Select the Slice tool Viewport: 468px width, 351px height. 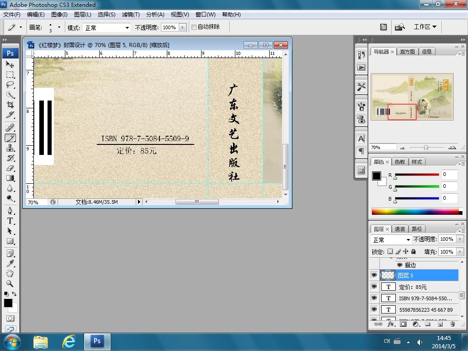point(10,115)
